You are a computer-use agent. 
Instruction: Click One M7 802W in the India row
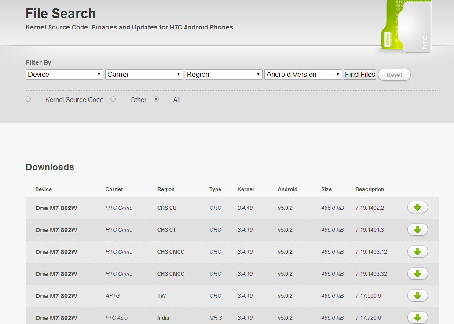[56, 318]
